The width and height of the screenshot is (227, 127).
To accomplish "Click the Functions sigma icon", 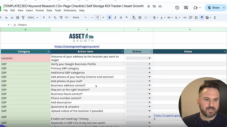I will click(215, 18).
